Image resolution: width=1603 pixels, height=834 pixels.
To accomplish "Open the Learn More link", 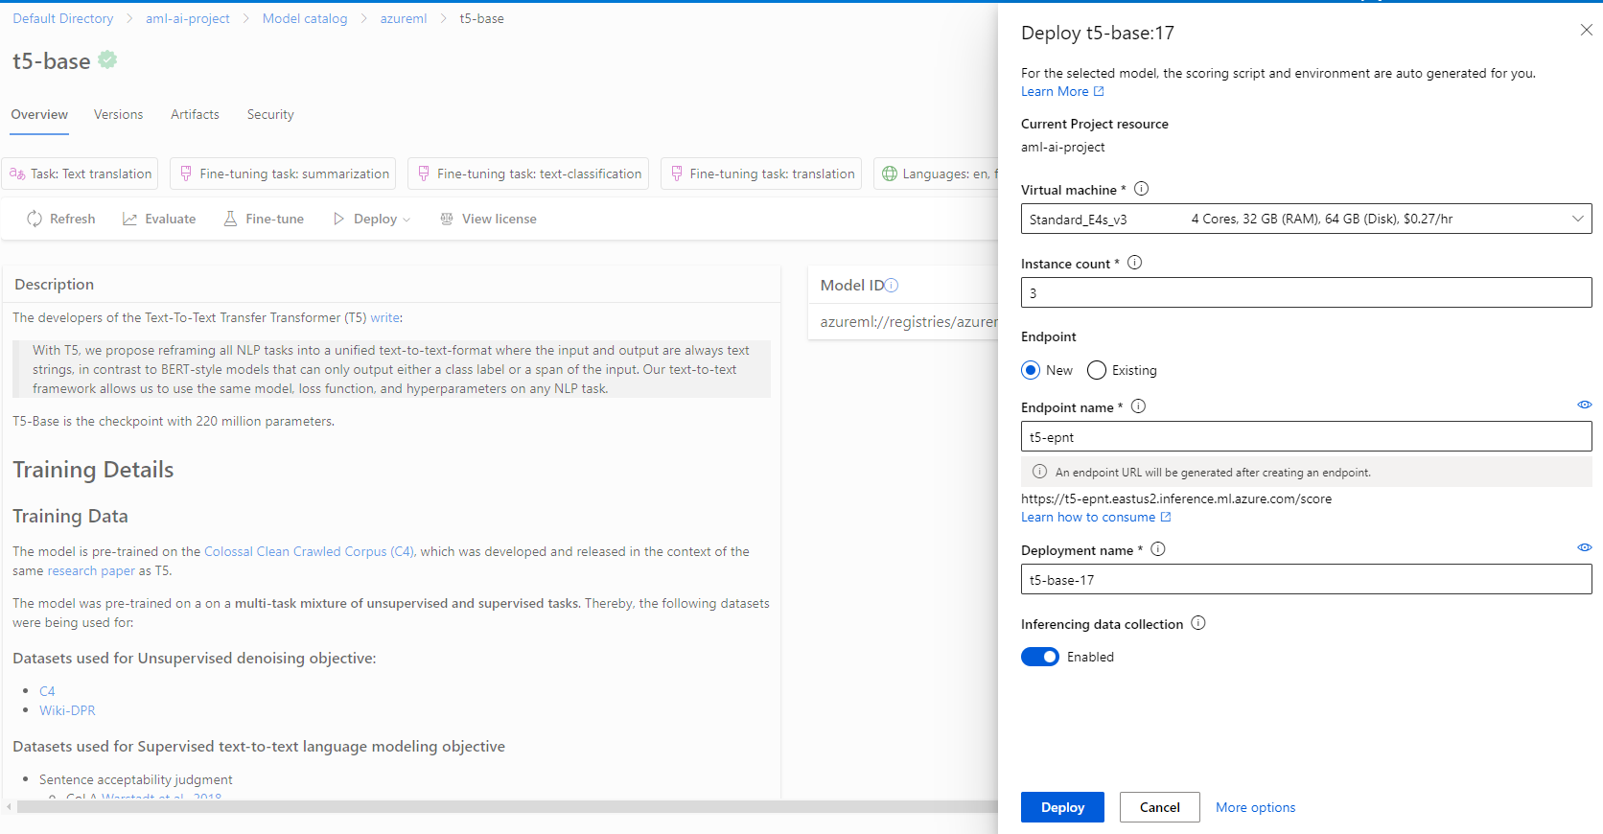I will tap(1055, 91).
